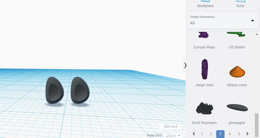The height and width of the screenshot is (138, 260).
Task: Open shapes page 1
Action: click(x=202, y=134)
